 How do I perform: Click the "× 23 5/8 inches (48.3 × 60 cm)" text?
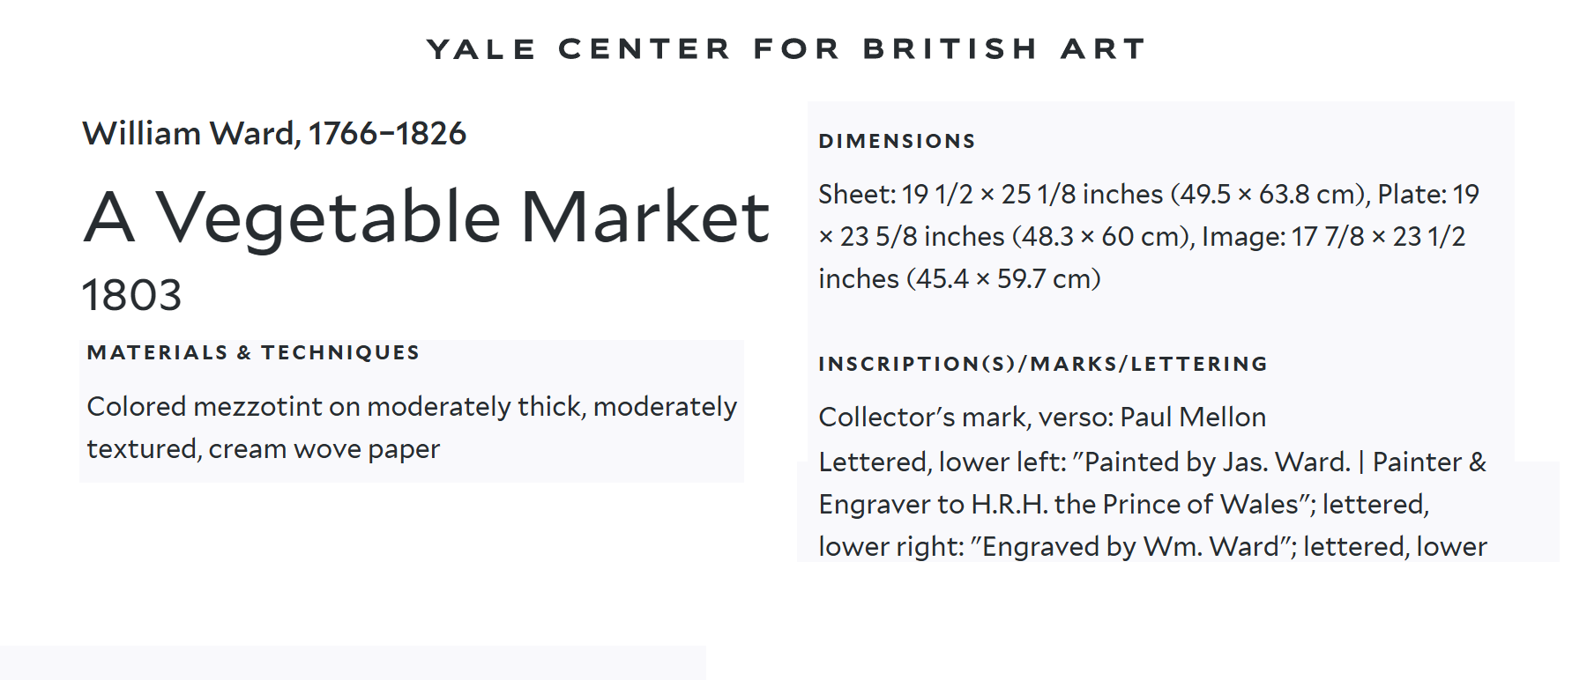pos(1005,236)
